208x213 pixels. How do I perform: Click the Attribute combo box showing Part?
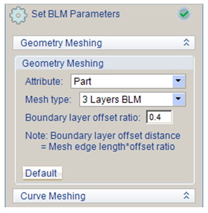click(x=128, y=81)
